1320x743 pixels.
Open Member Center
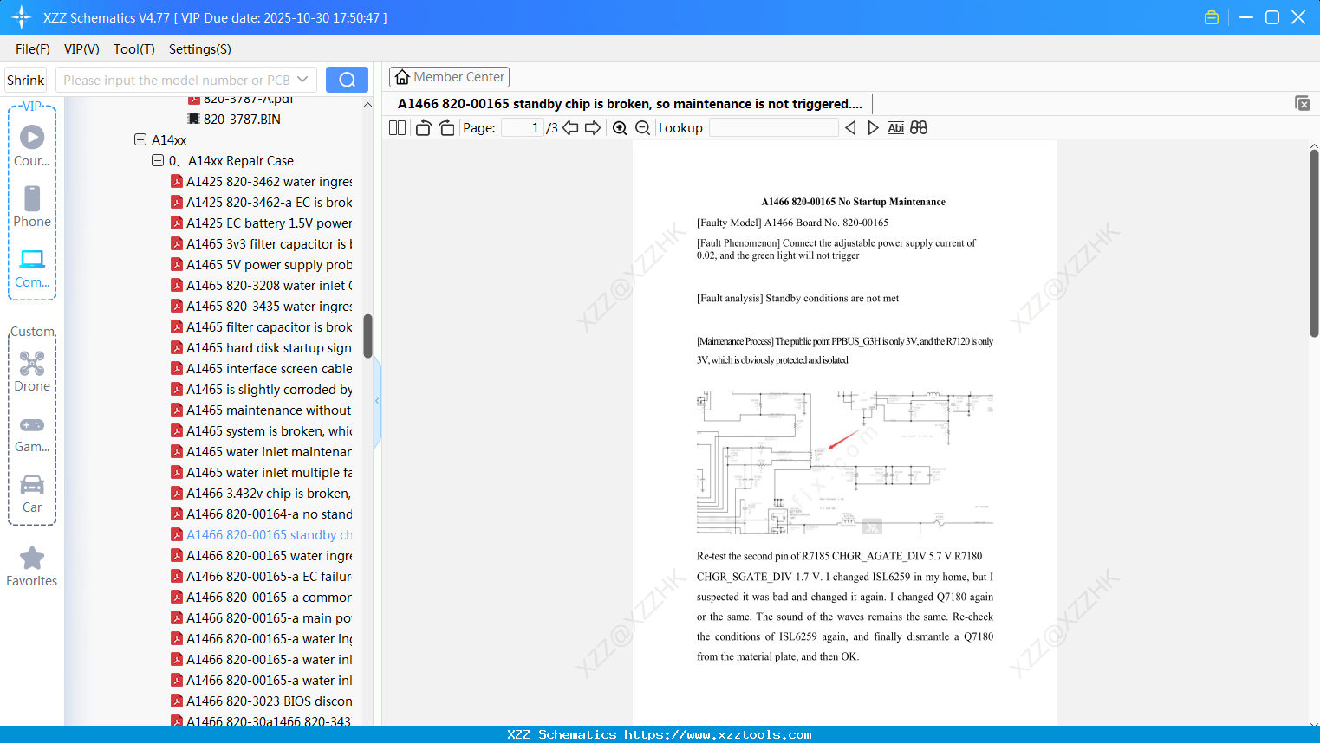[449, 77]
